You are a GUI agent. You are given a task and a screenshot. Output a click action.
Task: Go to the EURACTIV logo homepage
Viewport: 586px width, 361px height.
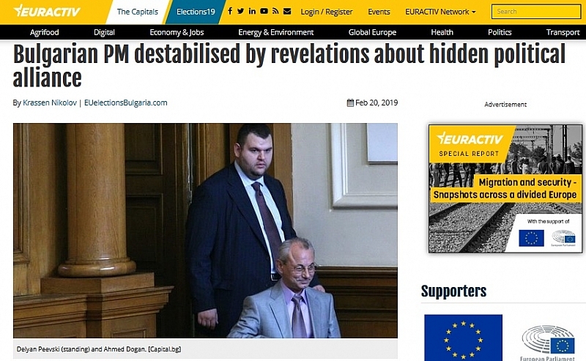(46, 11)
